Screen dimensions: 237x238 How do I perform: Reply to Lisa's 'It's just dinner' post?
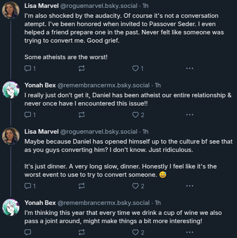coord(30,186)
